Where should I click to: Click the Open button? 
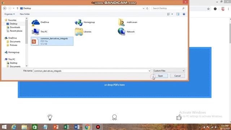coord(160,76)
